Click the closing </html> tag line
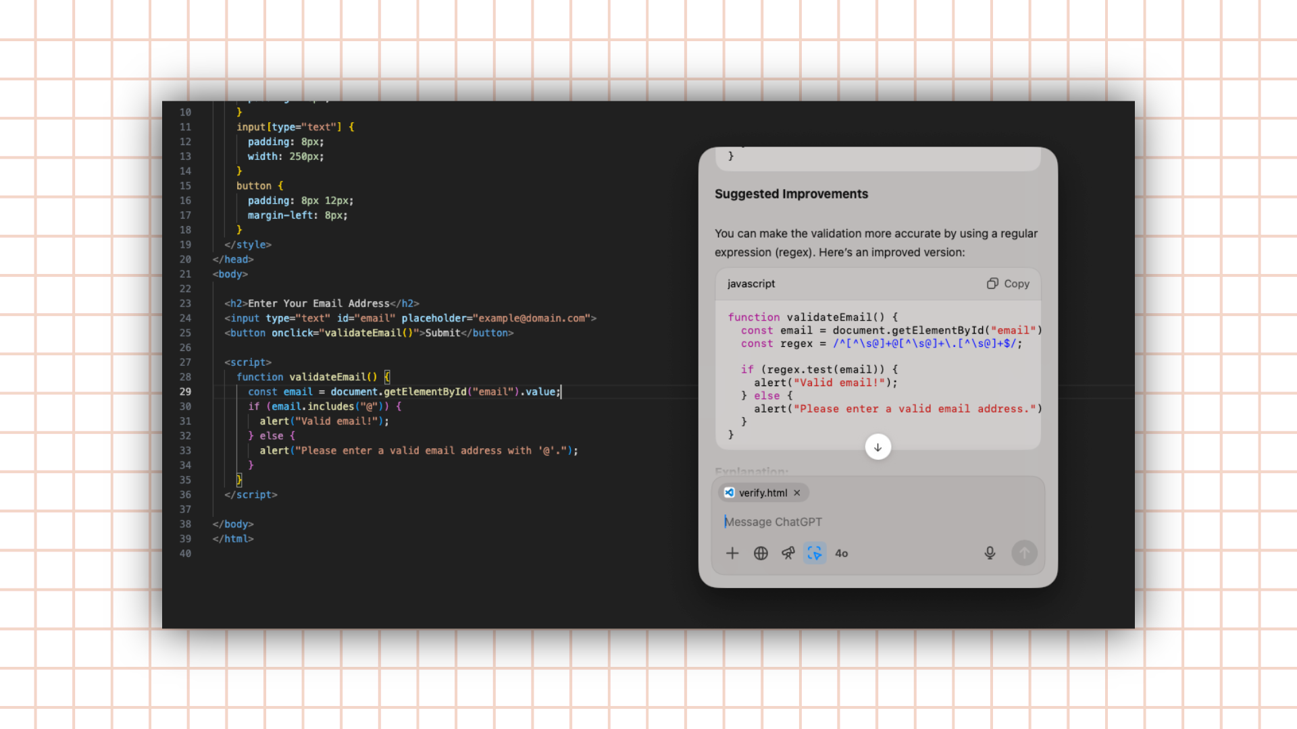Screen dimensions: 1297x729 pyautogui.click(x=233, y=539)
